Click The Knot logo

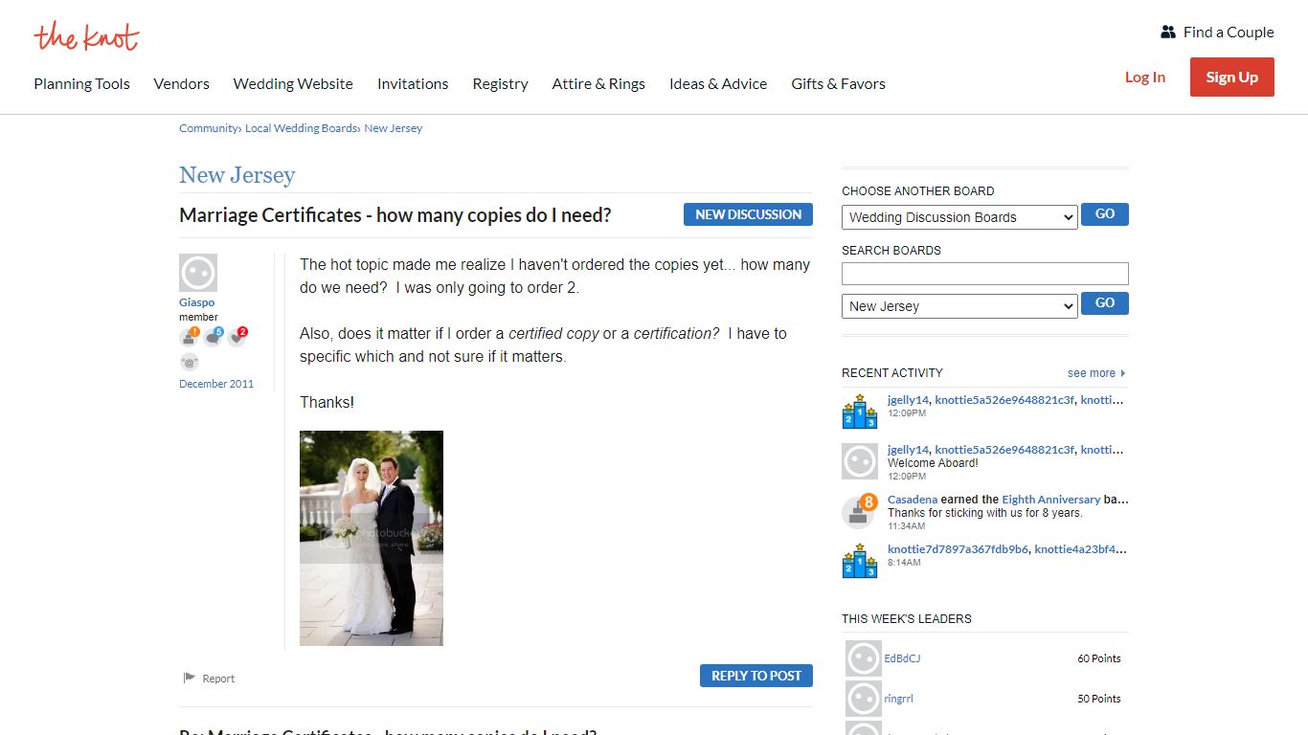point(86,36)
